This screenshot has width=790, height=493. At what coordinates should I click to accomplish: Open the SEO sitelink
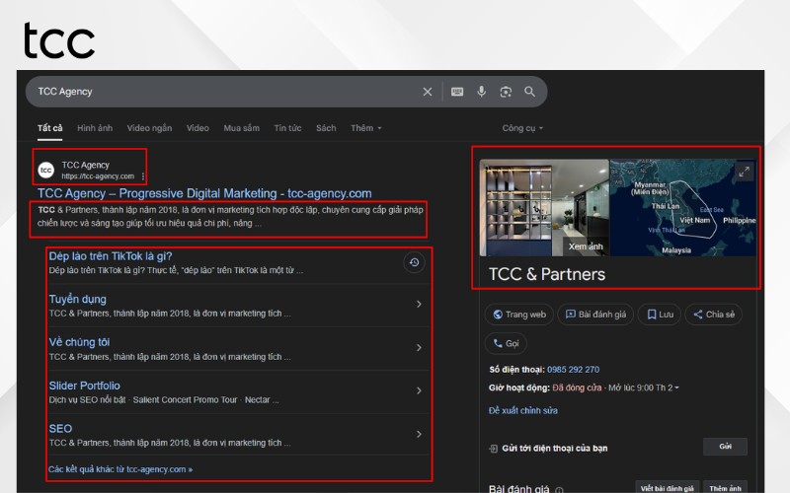60,429
